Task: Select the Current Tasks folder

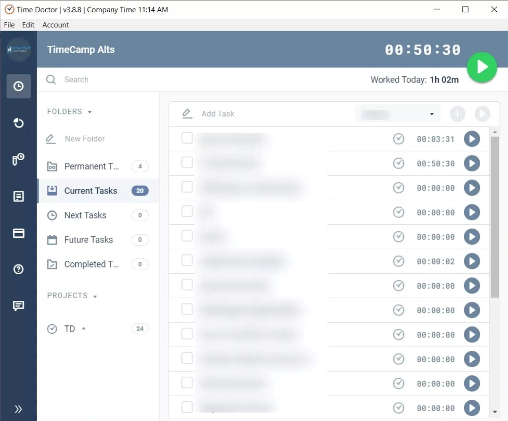Action: [98, 191]
